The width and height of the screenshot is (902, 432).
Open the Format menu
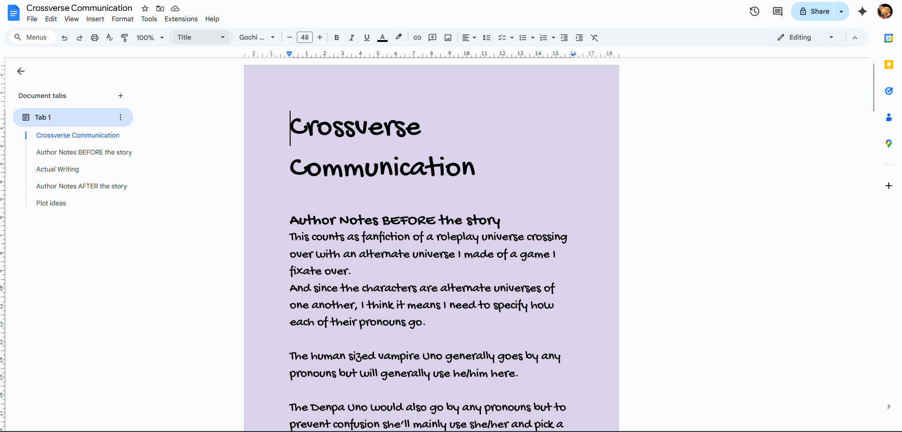(122, 19)
